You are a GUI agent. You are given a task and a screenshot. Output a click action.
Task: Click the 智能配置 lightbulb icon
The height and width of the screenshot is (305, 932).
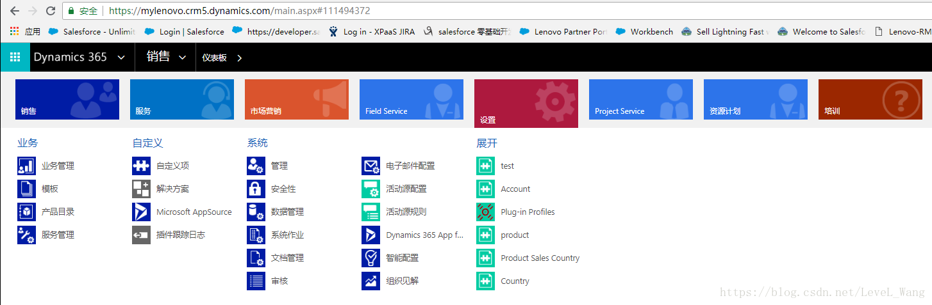[370, 258]
